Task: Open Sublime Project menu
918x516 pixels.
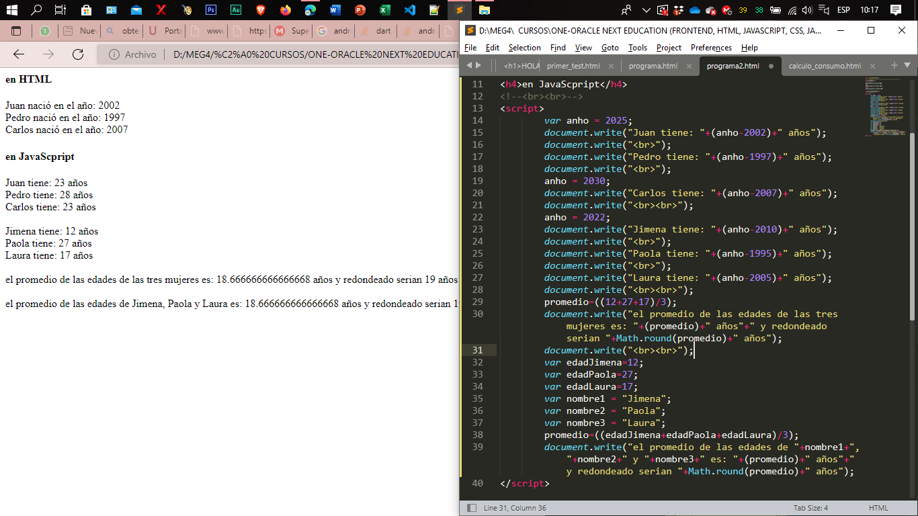Action: (669, 48)
